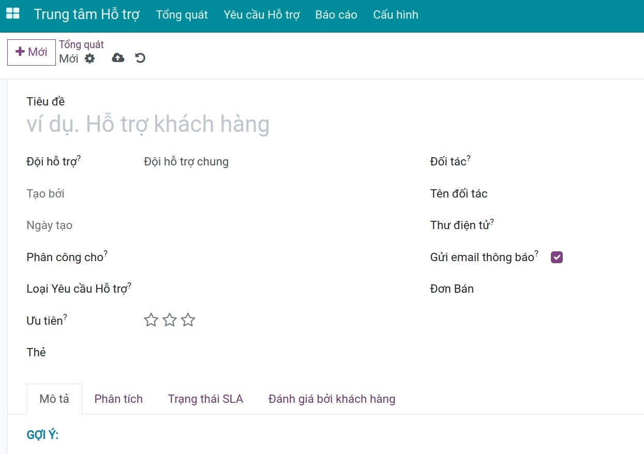The height and width of the screenshot is (454, 644).
Task: Save the record with the cloud upload icon
Action: pos(118,58)
